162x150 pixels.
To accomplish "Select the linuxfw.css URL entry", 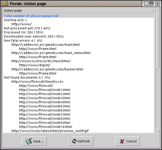I will pos(37,81).
